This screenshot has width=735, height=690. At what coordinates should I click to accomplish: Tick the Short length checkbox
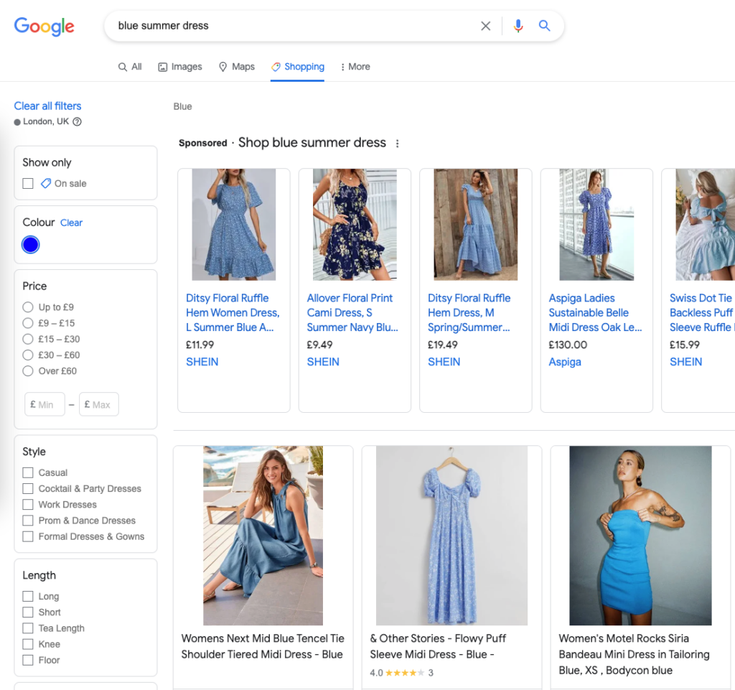tap(28, 612)
